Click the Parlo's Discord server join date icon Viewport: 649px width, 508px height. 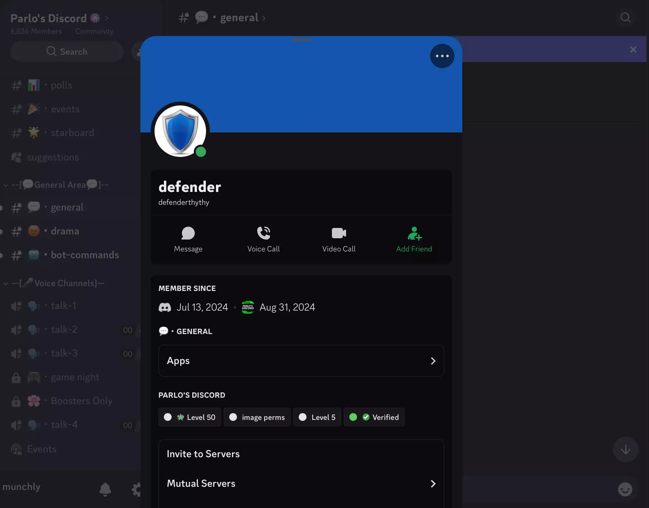[x=248, y=307]
